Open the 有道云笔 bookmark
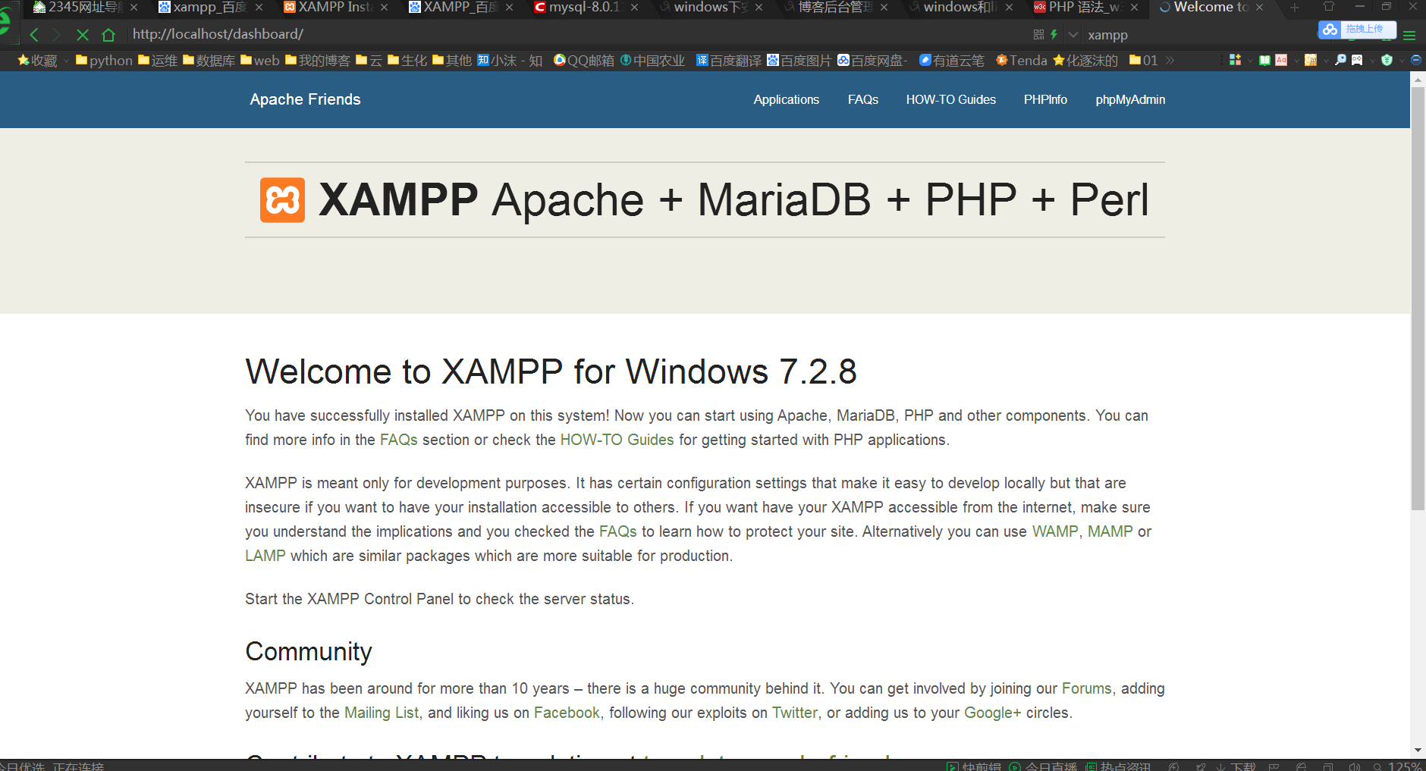The height and width of the screenshot is (771, 1426). coord(952,60)
